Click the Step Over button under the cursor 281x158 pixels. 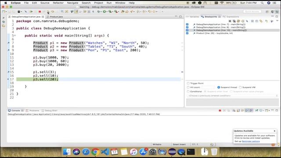point(48,12)
